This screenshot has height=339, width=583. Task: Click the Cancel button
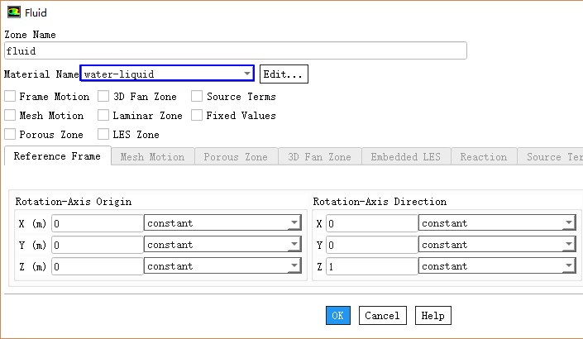tap(383, 316)
